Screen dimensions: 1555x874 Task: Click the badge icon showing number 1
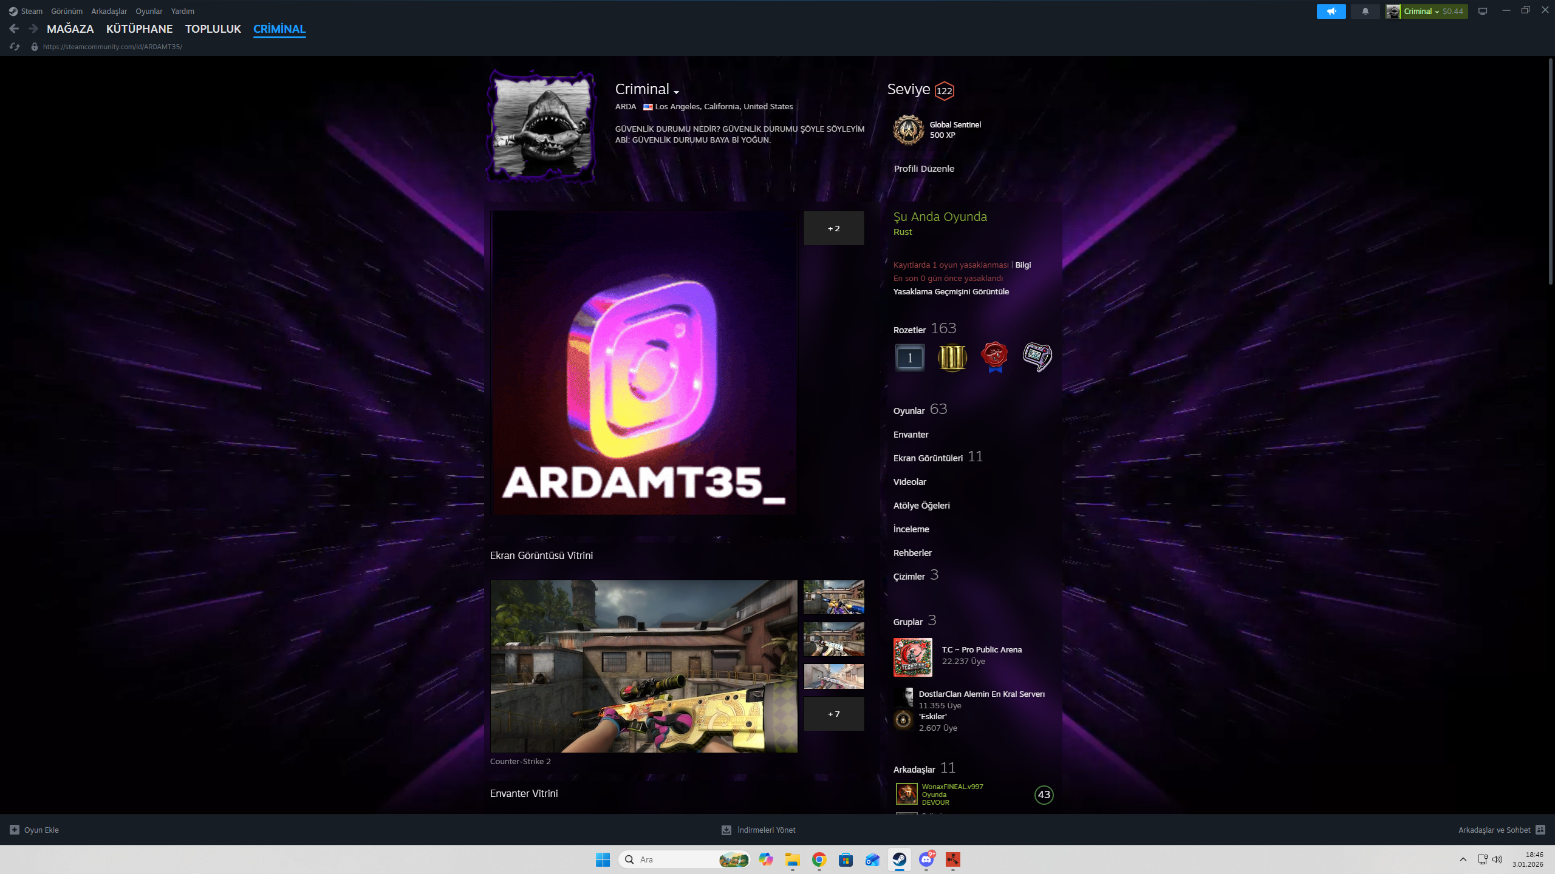point(910,357)
